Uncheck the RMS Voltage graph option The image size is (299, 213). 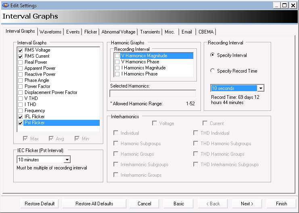coord(21,50)
